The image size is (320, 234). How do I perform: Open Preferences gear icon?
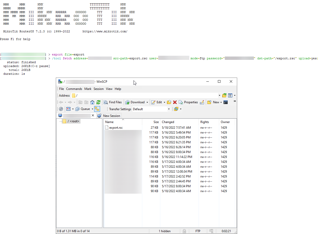[61, 109]
